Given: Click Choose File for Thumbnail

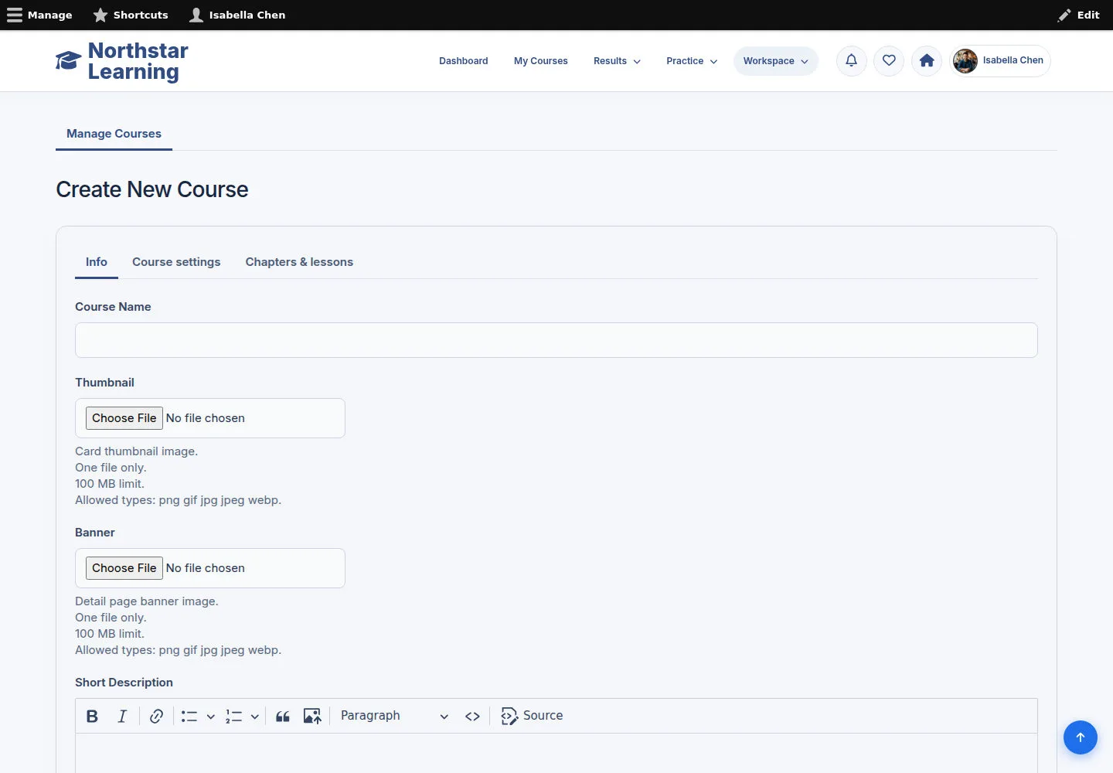Looking at the screenshot, I should [124, 418].
